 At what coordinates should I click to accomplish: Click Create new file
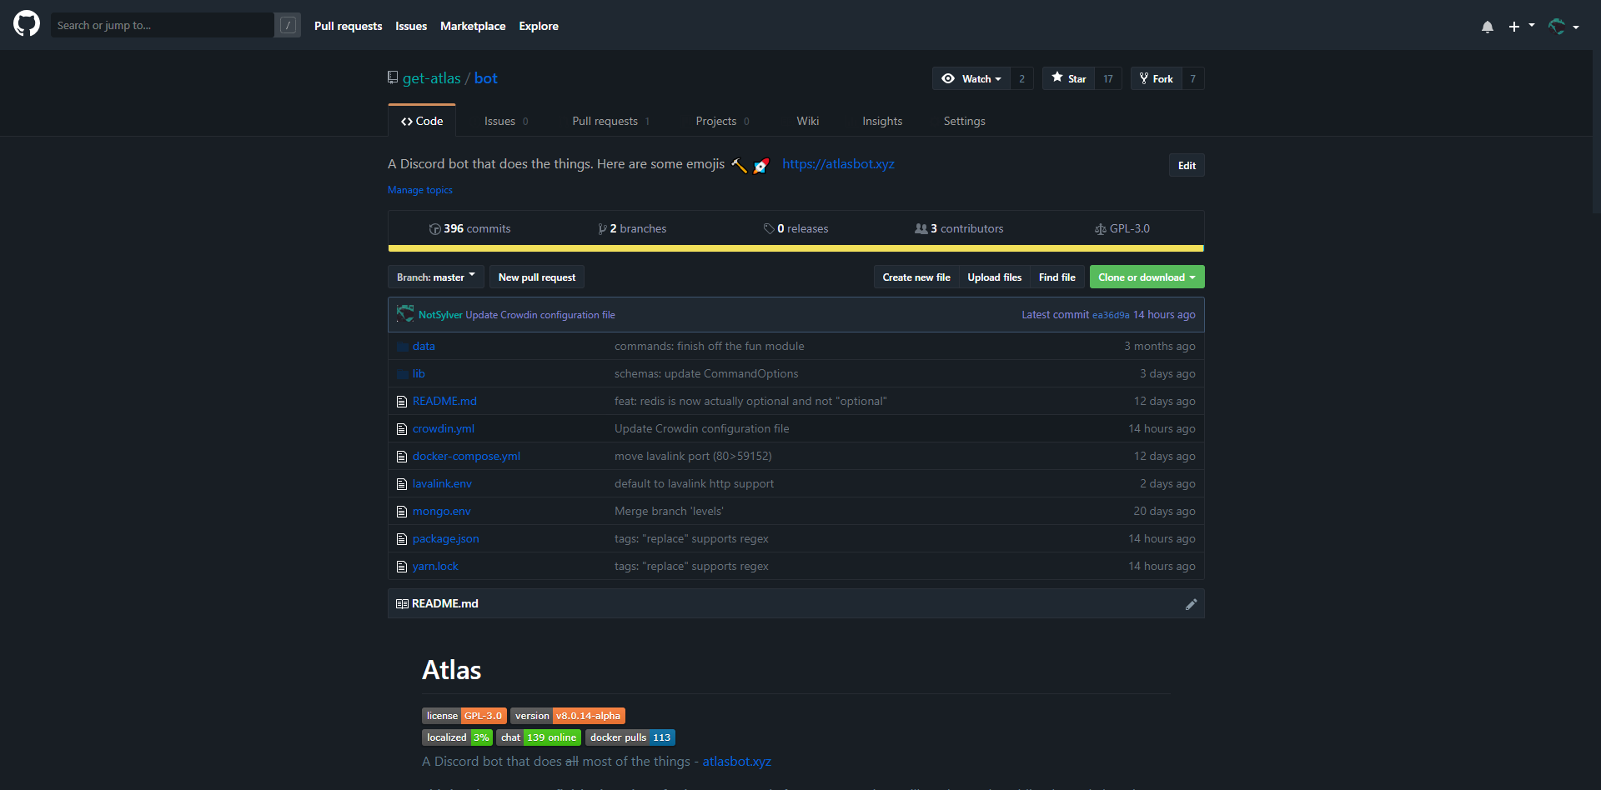point(916,277)
